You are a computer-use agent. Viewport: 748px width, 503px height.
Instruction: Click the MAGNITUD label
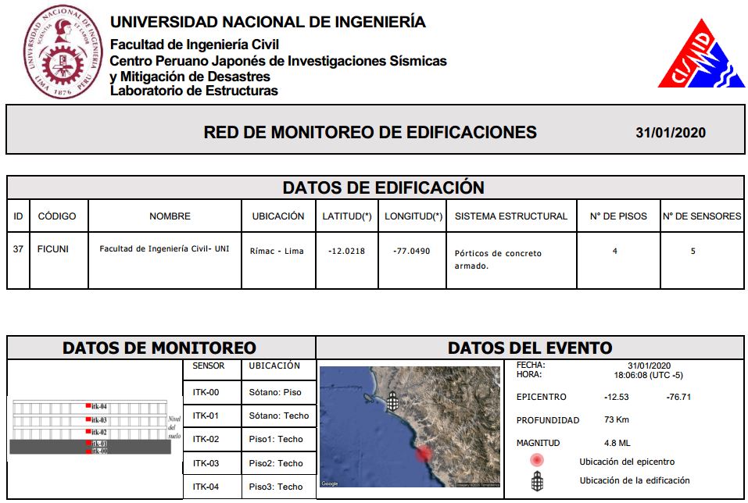click(538, 443)
